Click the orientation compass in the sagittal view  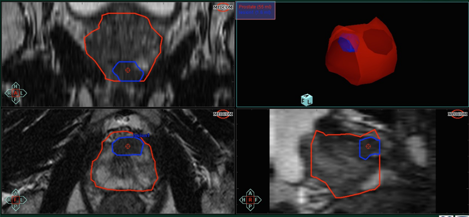pyautogui.click(x=251, y=200)
